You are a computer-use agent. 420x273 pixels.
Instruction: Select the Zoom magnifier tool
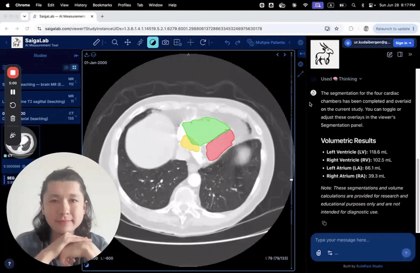pos(115,42)
